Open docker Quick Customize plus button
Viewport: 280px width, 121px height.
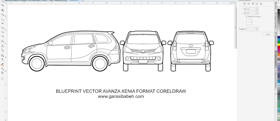pyautogui.click(x=276, y=93)
